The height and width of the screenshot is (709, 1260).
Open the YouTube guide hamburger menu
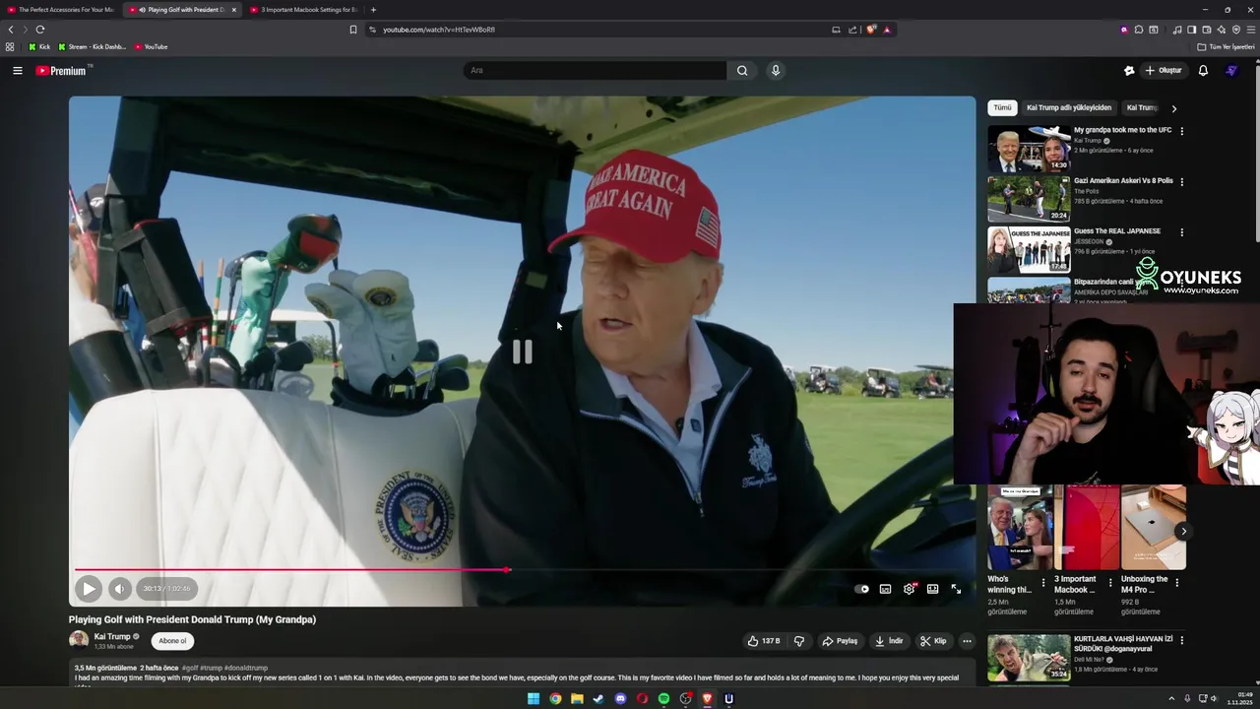coord(17,70)
